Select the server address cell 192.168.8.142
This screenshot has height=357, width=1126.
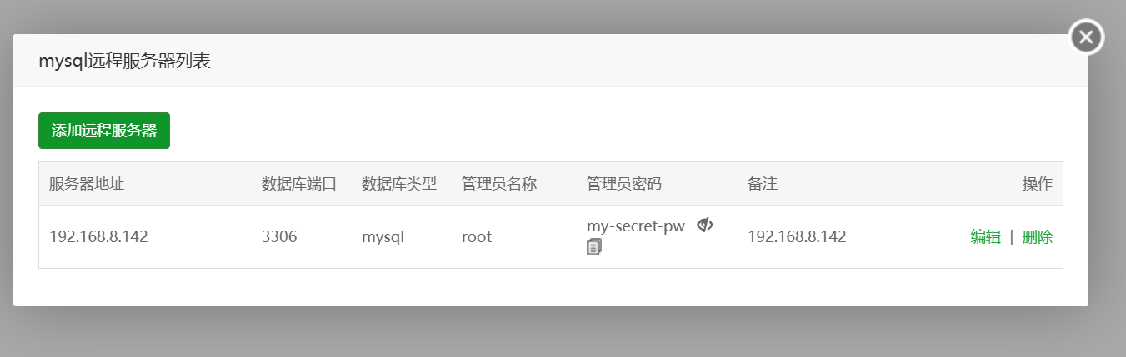click(x=98, y=237)
